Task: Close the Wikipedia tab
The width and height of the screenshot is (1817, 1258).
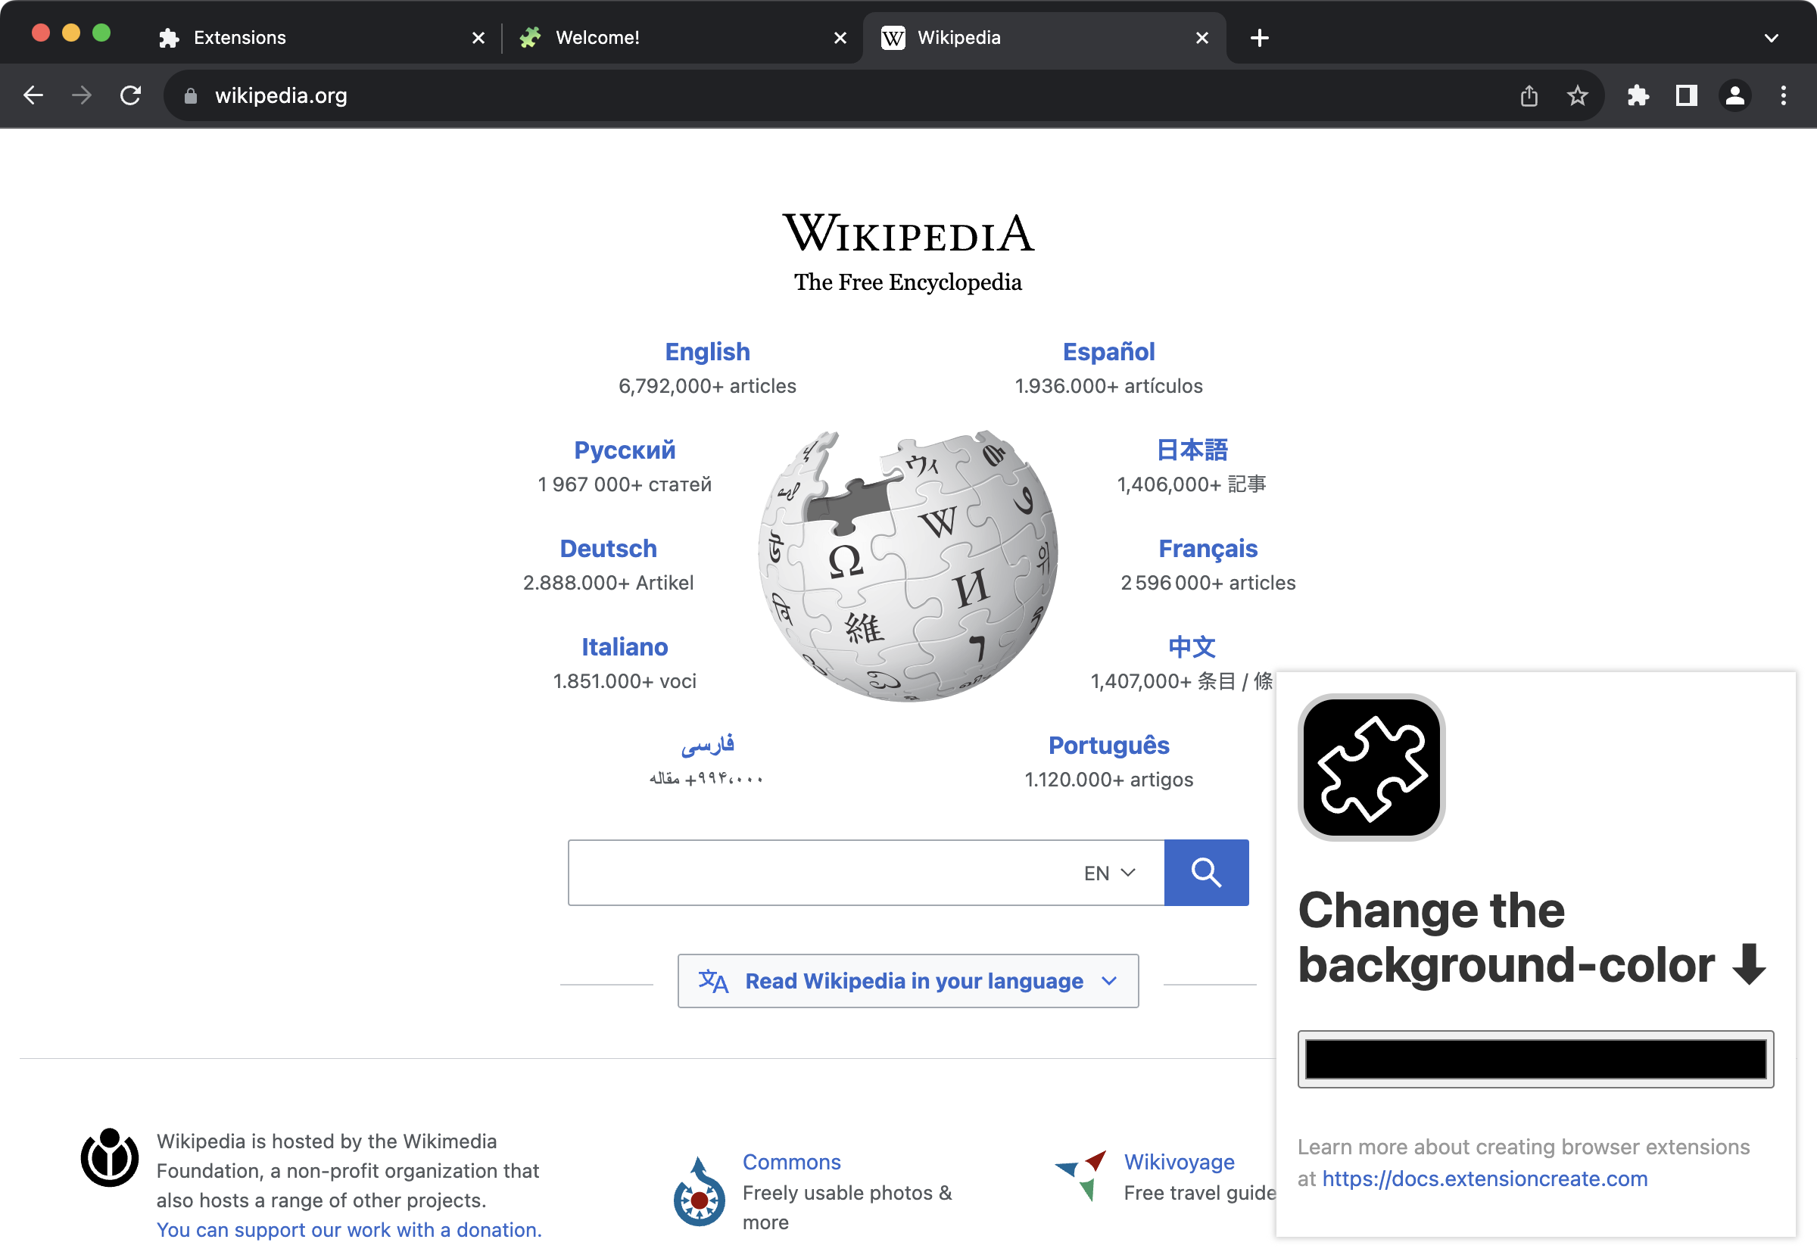Action: 1202,37
